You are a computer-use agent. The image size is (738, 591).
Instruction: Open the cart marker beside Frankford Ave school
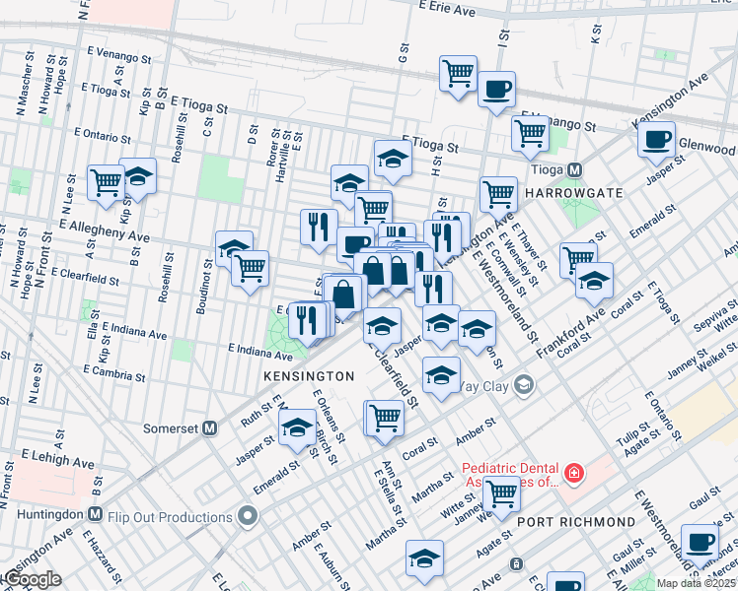tap(575, 257)
